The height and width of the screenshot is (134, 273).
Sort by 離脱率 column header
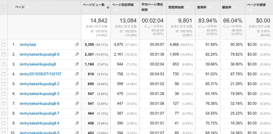click(227, 7)
